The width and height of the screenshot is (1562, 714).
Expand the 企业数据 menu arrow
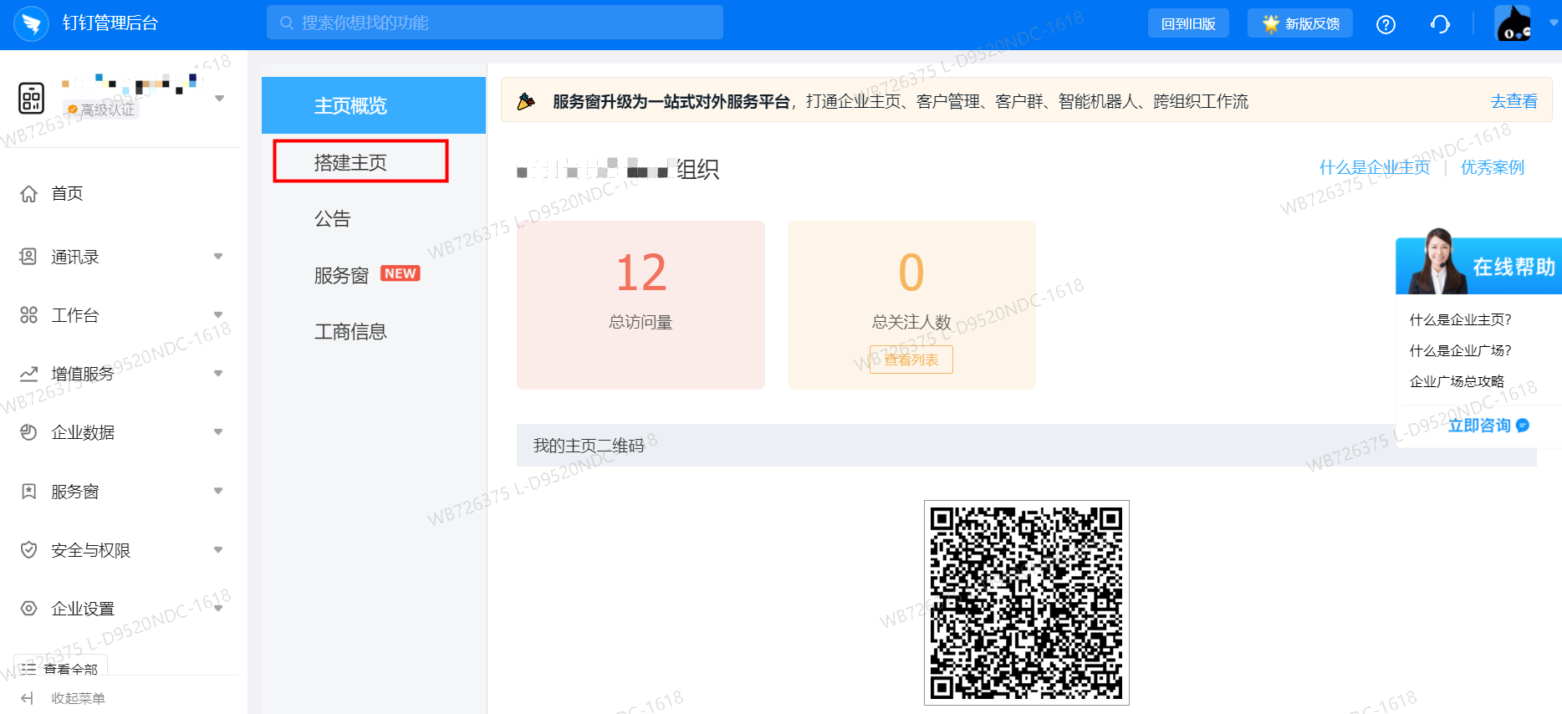tap(218, 432)
